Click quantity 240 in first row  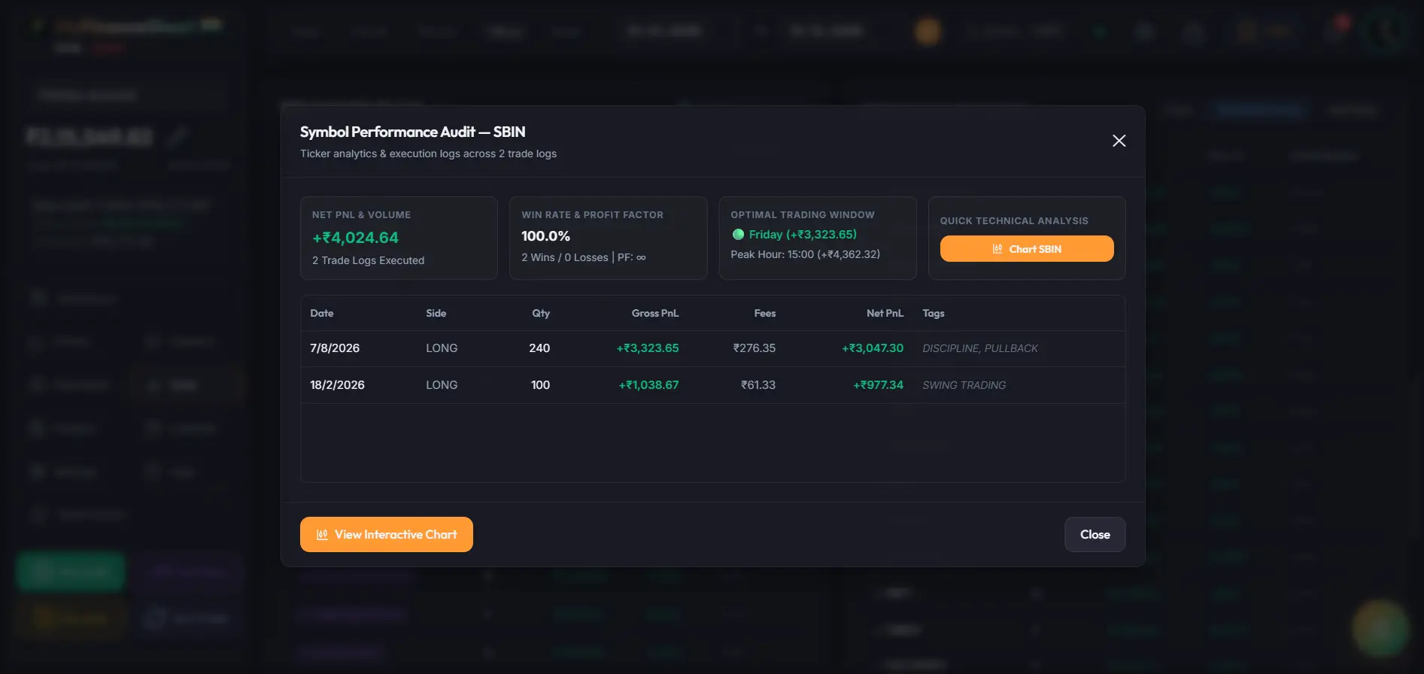coord(539,348)
